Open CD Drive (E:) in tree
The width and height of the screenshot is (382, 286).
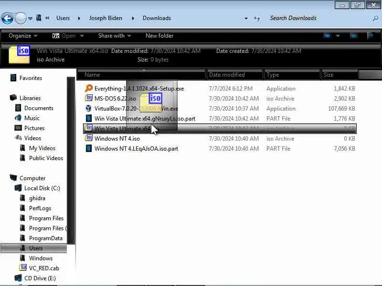pos(40,278)
